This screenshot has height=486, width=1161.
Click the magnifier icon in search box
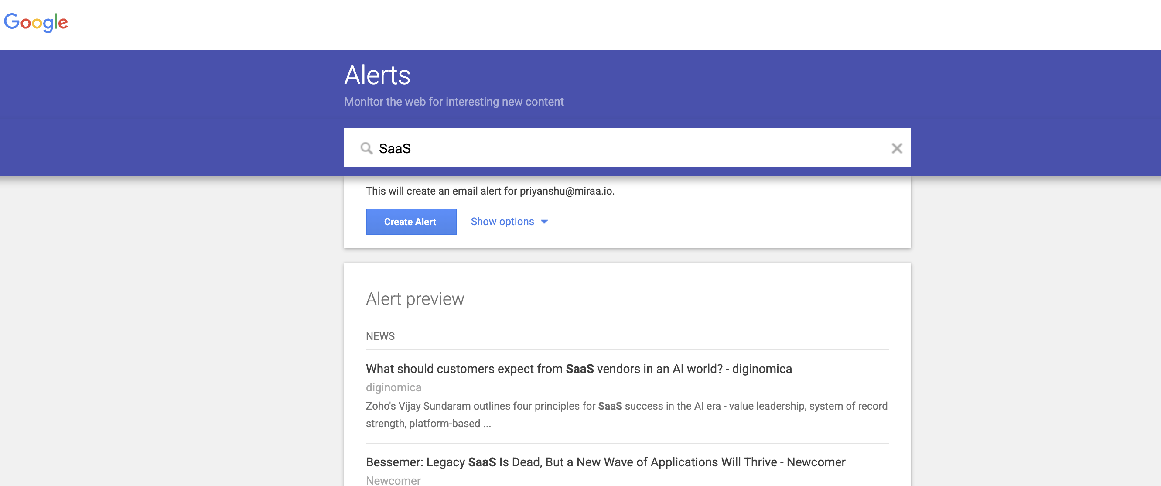click(366, 148)
